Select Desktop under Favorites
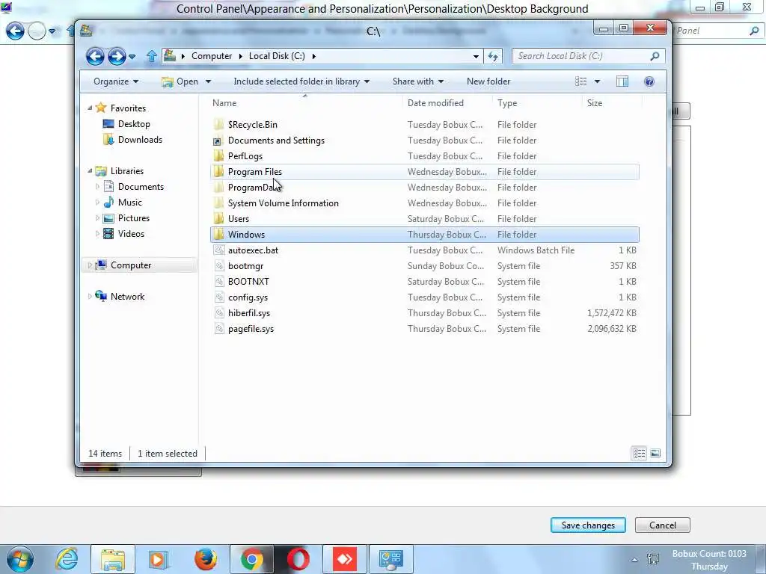 tap(134, 124)
